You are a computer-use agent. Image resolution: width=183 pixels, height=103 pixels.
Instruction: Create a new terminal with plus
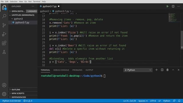[156, 70]
